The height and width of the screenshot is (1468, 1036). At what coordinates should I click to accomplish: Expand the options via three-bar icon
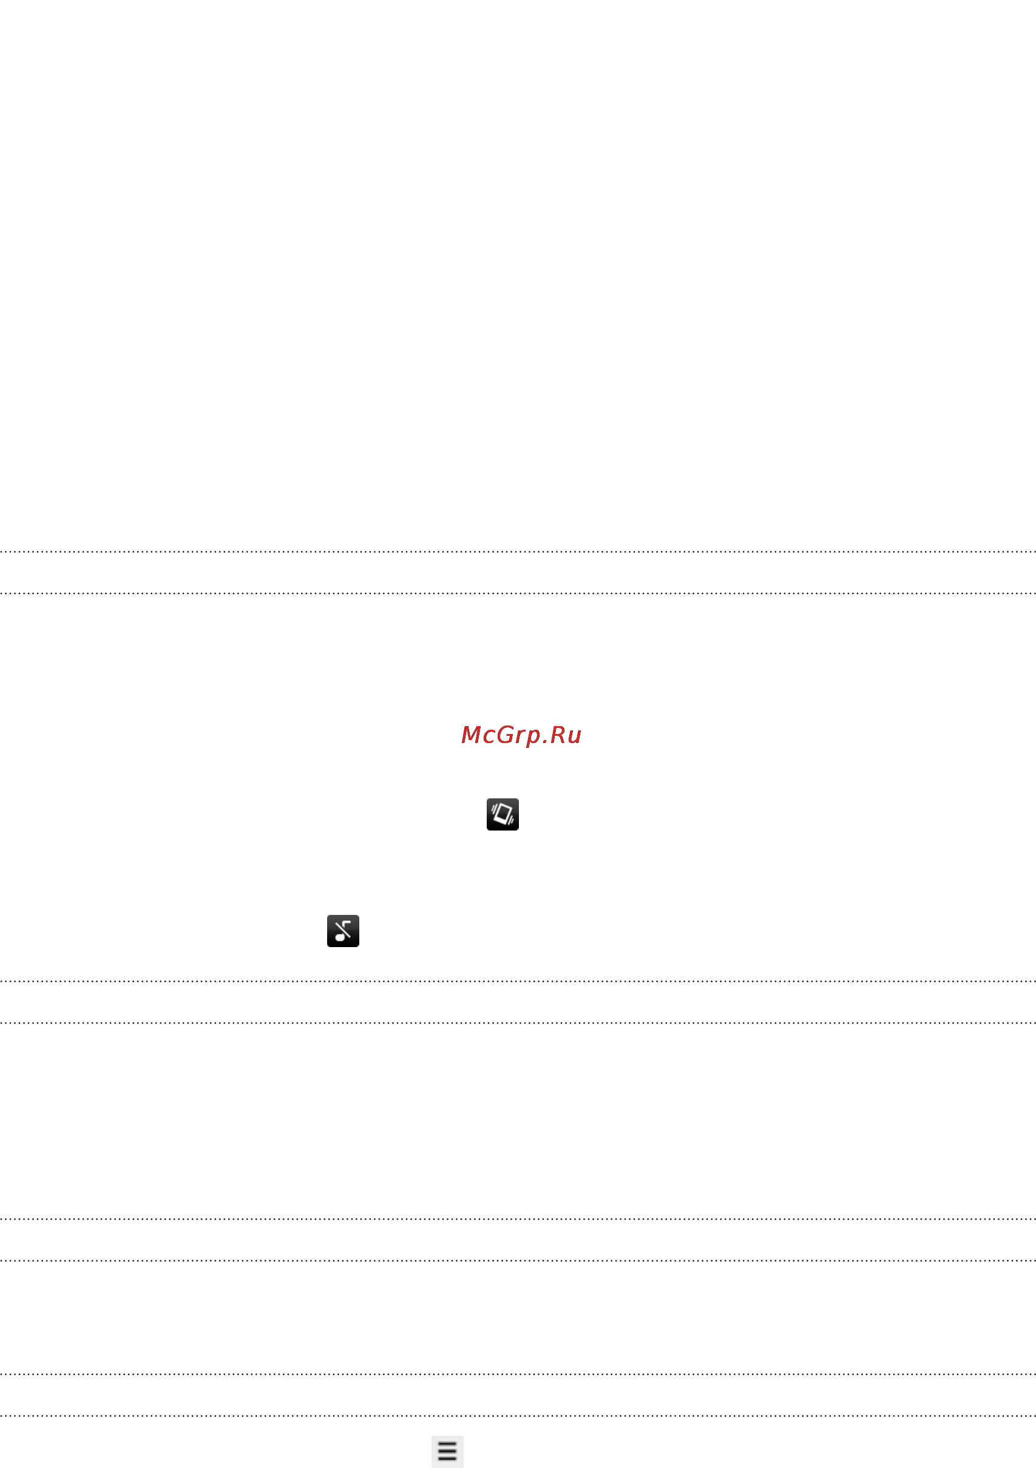point(447,1452)
